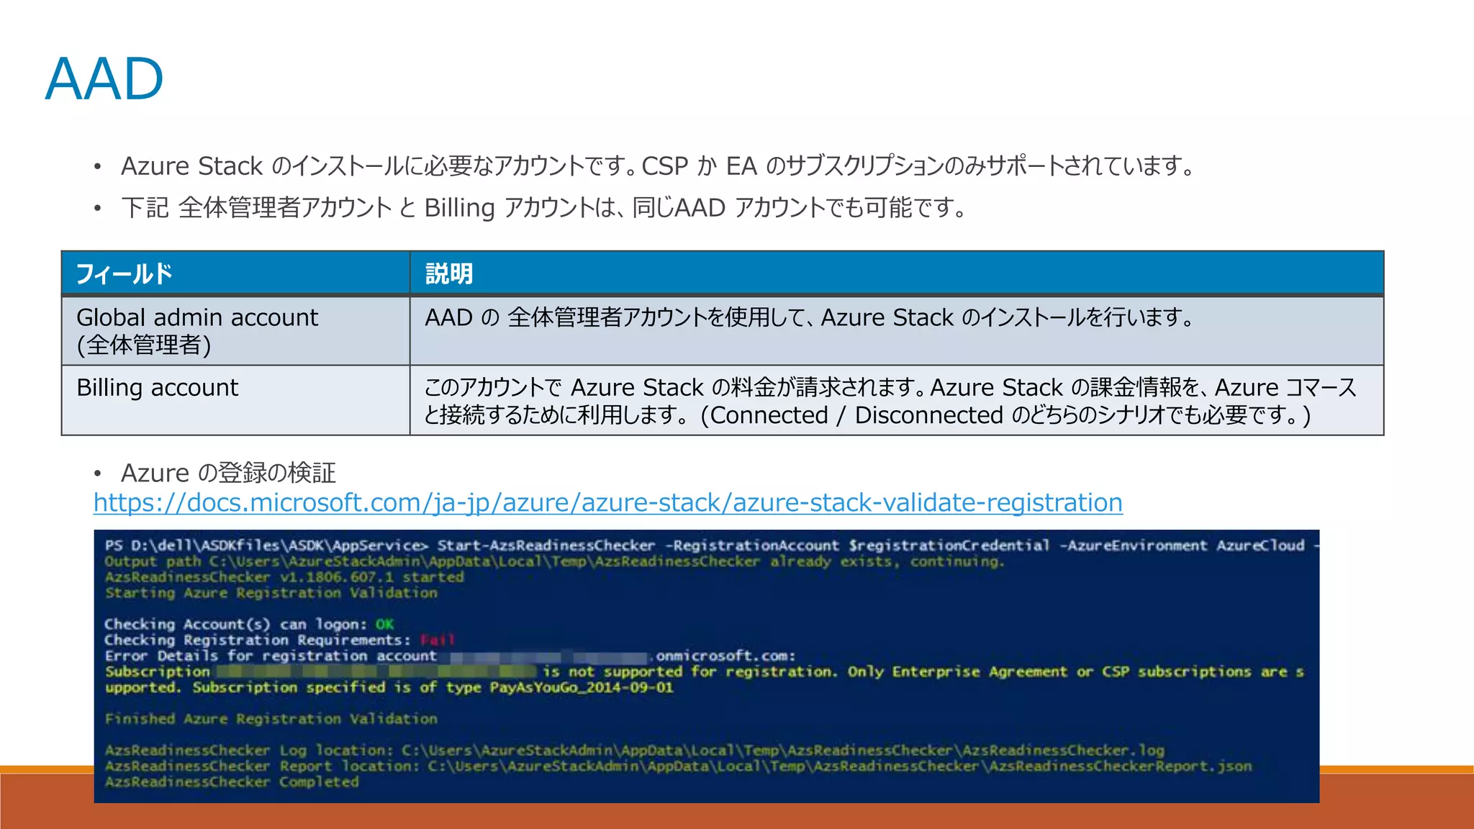Click the green OK logon status
The image size is (1474, 829).
pos(384,624)
